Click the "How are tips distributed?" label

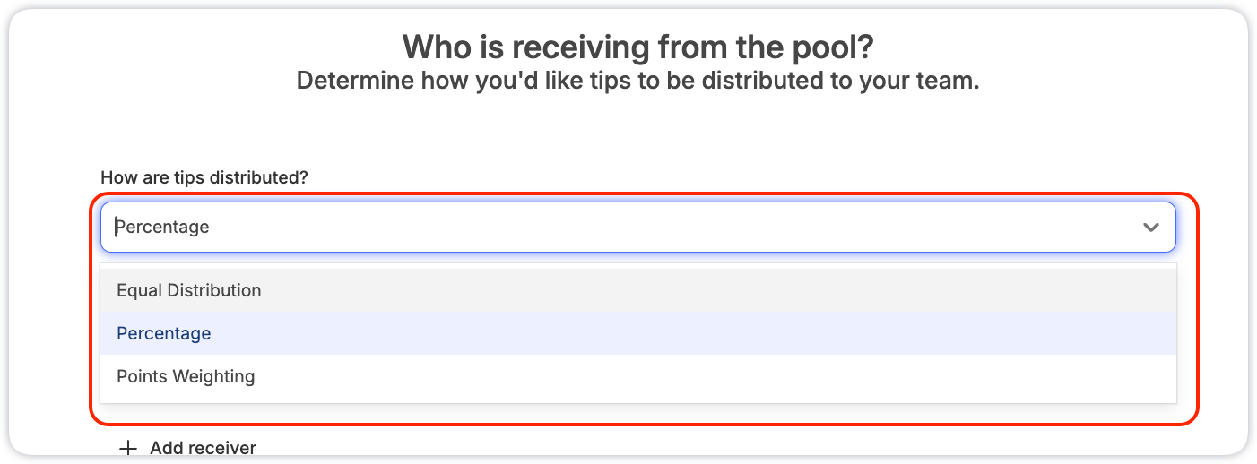204,177
